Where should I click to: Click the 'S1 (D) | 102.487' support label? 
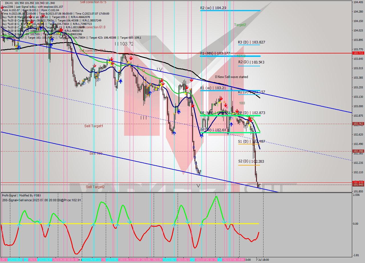pyautogui.click(x=252, y=141)
